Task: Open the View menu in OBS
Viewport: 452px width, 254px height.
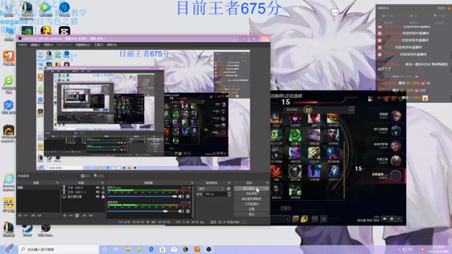Action: tap(48, 45)
